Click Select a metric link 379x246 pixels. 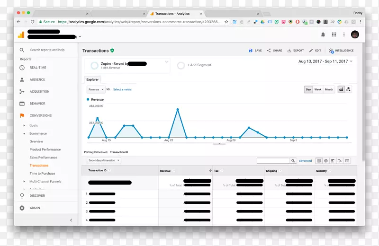[x=122, y=89]
